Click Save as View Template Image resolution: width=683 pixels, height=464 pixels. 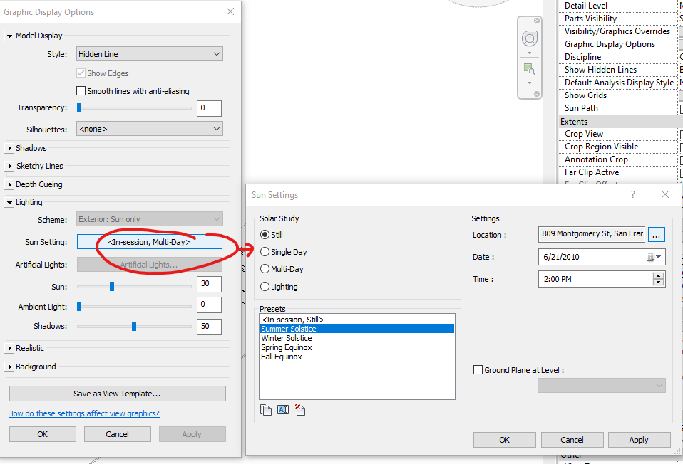tap(117, 394)
